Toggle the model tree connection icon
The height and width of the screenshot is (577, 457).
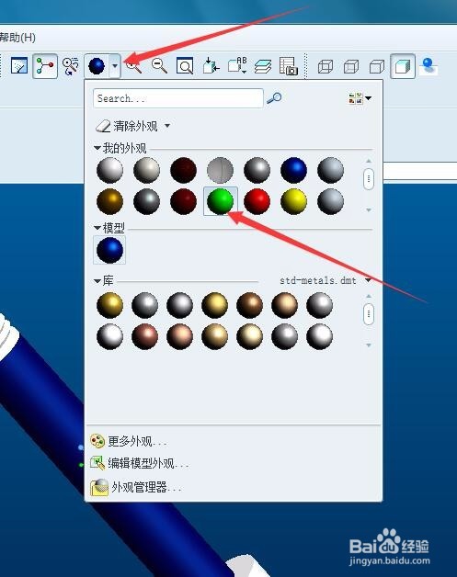45,66
